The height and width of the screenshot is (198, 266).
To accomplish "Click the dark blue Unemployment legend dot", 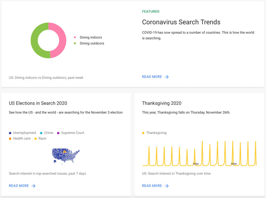I will (10, 133).
